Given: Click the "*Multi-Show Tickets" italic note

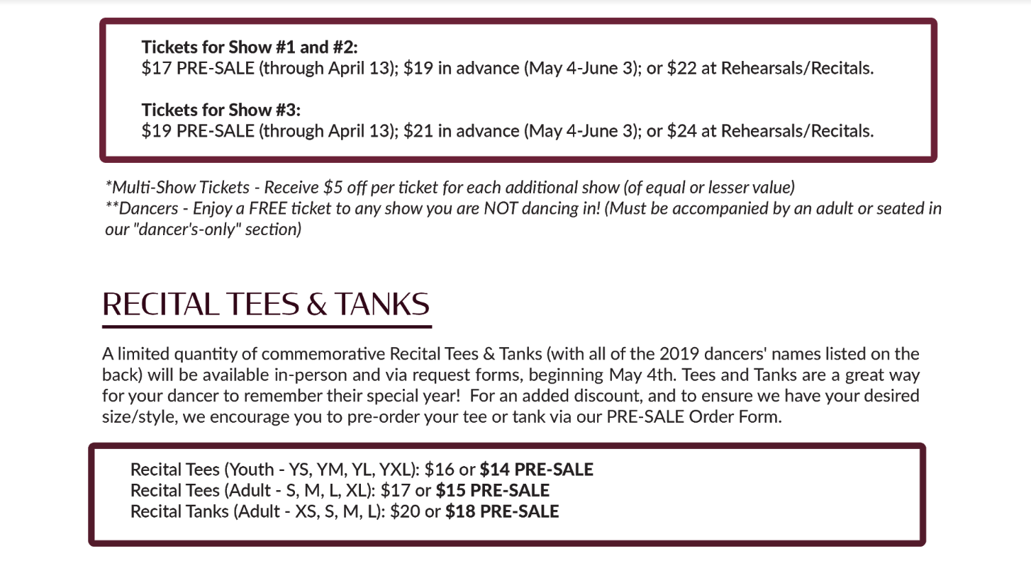Looking at the screenshot, I should (x=177, y=188).
